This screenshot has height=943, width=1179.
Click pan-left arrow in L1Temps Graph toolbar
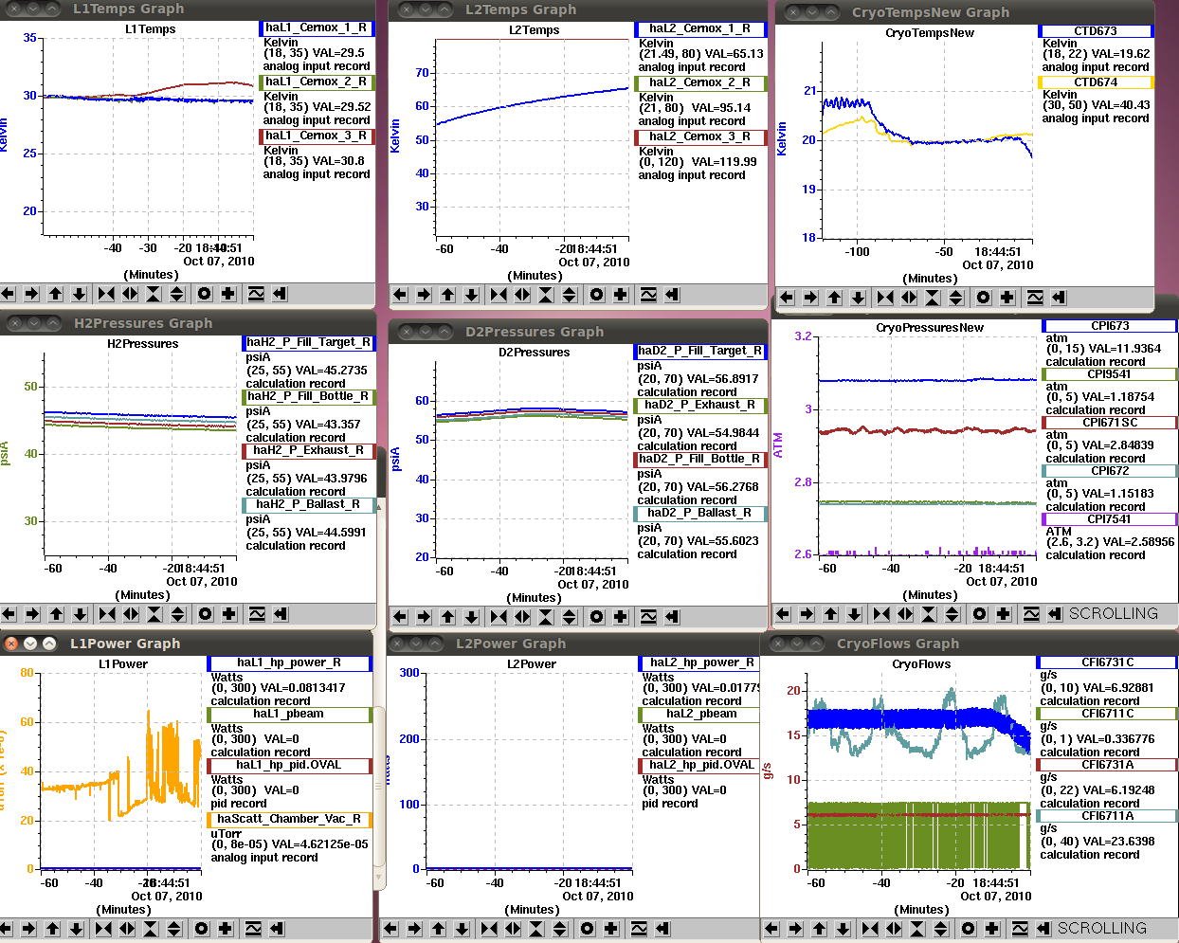pos(9,294)
